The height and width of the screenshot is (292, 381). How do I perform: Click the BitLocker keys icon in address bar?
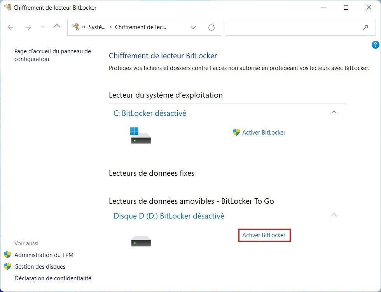coord(76,27)
